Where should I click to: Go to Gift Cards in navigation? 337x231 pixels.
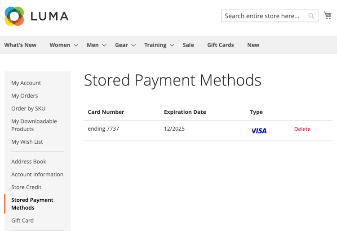point(221,45)
